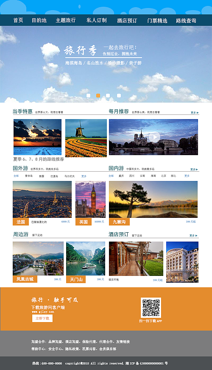The image size is (212, 370).
Task: Click the orange 天门山 label
Action: 76,279
